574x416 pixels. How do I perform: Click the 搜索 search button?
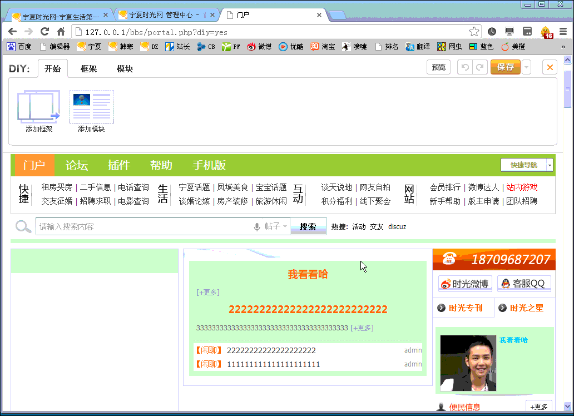pyautogui.click(x=308, y=227)
